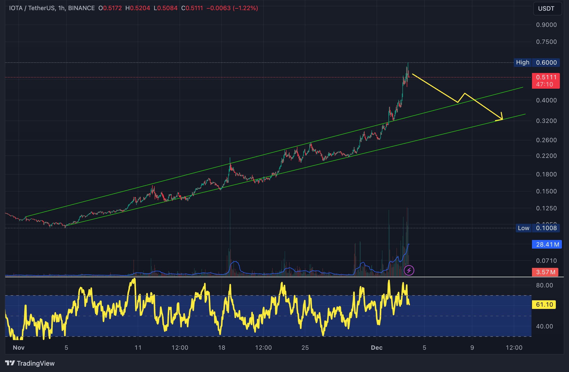569x372 pixels.
Task: Click the High value 0.5204 in header
Action: point(140,8)
